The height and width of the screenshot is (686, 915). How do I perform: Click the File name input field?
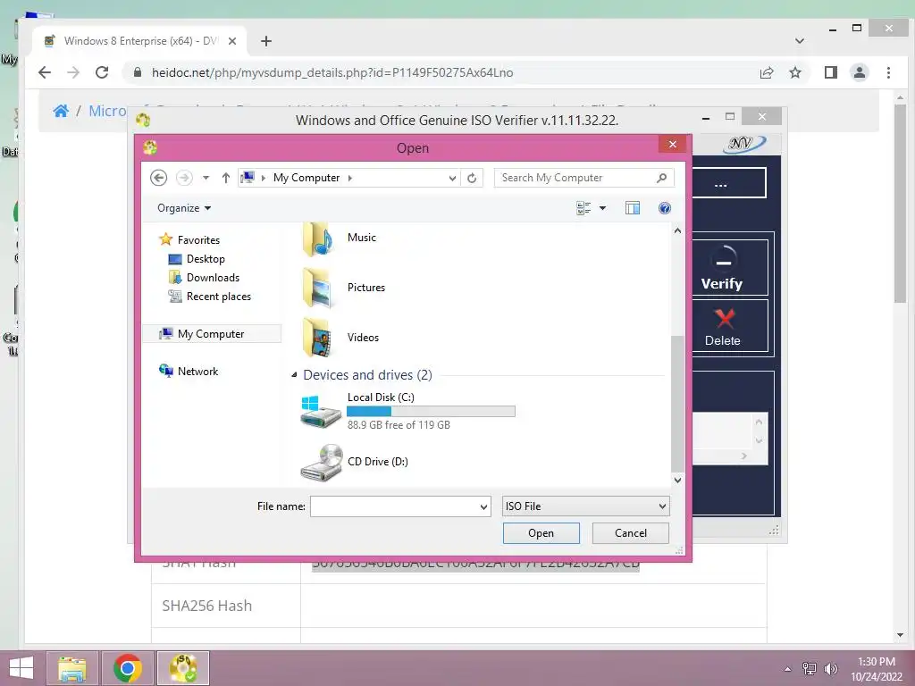coord(394,506)
